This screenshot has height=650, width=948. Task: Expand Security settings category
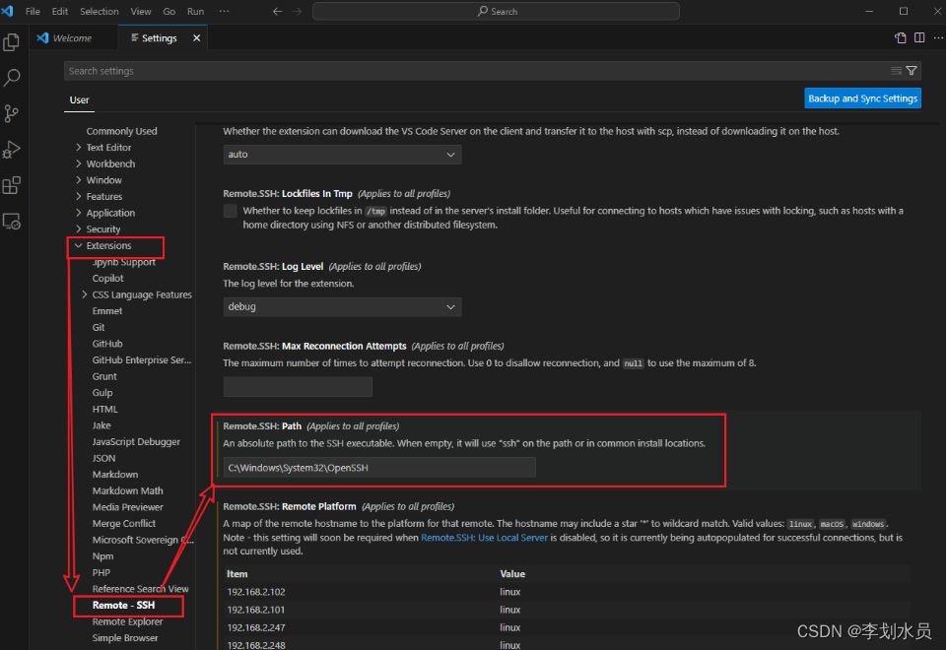[102, 228]
